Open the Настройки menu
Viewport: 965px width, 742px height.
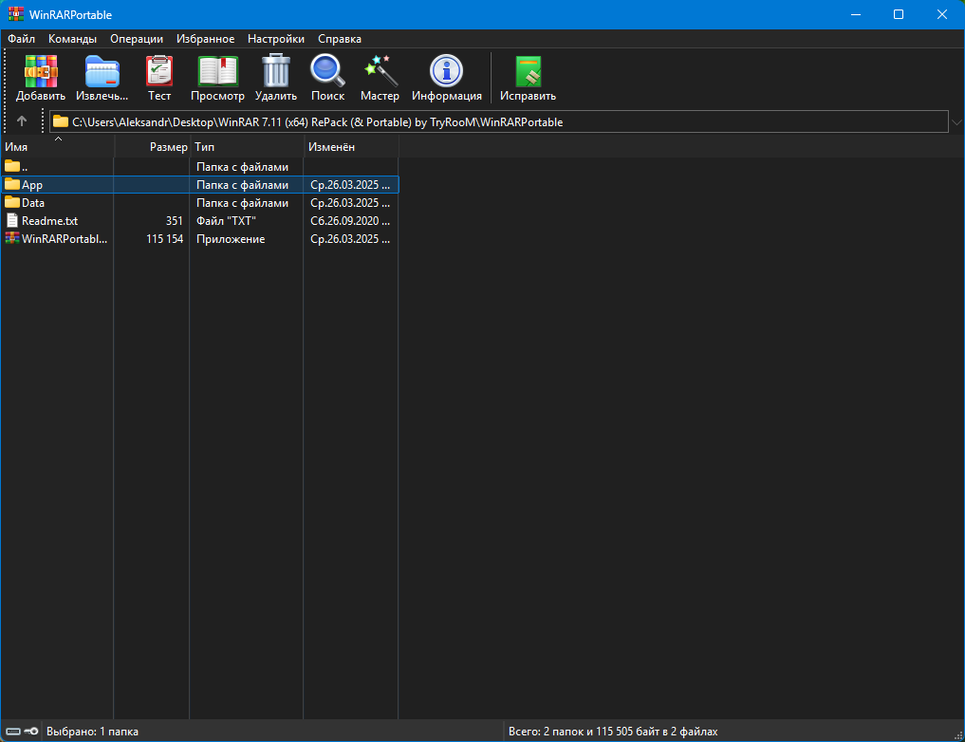pyautogui.click(x=275, y=39)
